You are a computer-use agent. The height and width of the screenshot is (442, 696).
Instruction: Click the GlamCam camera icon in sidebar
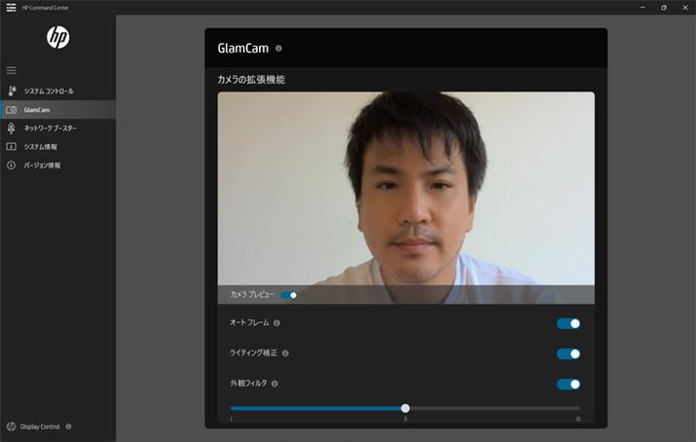12,110
